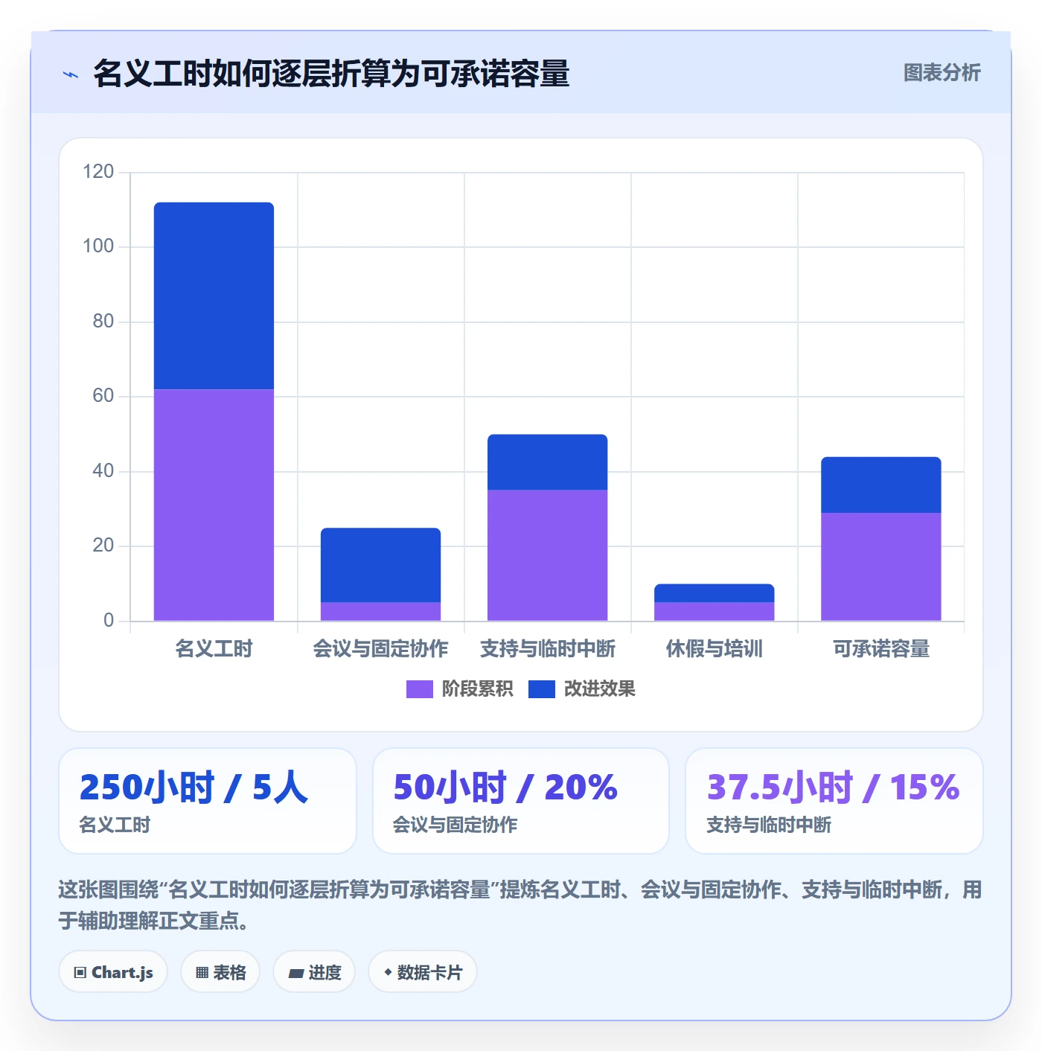Select the 进度 tag chip
1042x1051 pixels.
point(314,972)
